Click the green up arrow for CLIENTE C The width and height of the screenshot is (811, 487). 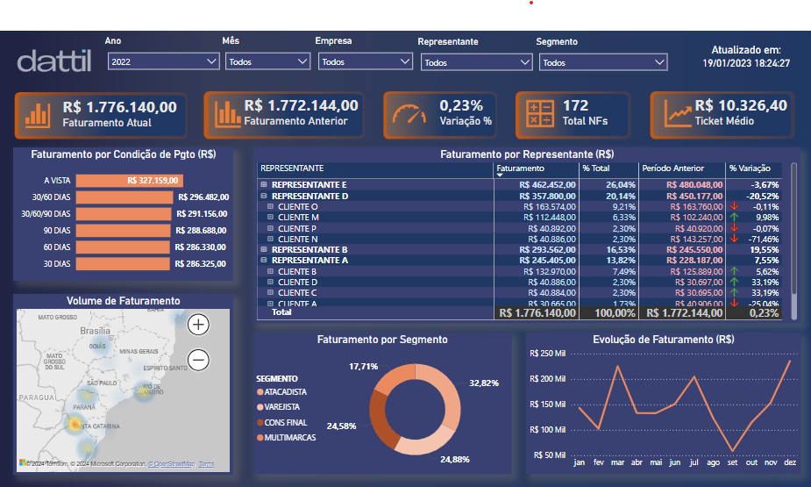734,292
